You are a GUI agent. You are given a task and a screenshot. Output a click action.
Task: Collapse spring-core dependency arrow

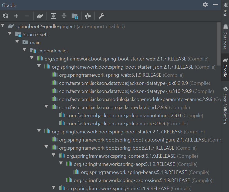(x=54, y=187)
